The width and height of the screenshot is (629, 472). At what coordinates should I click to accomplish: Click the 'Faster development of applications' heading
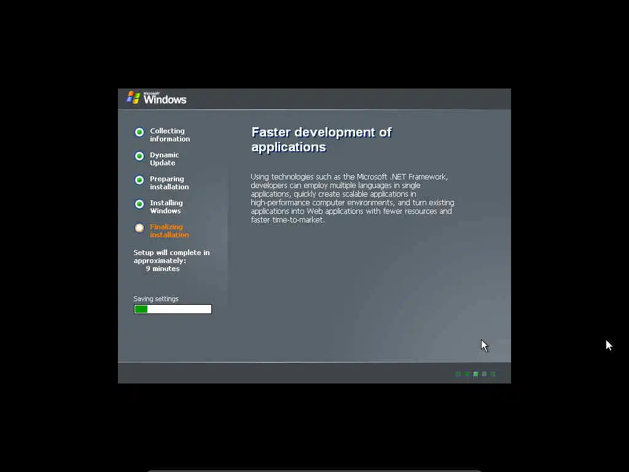coord(321,140)
